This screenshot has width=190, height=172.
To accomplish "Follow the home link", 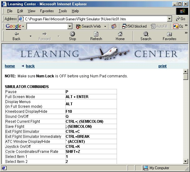I will click(10, 66).
